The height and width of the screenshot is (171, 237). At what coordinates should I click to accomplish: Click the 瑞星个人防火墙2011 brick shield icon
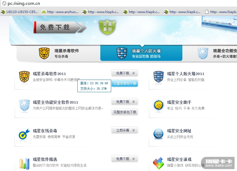coord(158,77)
